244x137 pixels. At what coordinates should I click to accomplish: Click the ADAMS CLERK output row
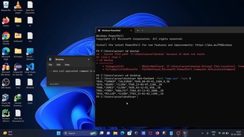tap(129, 84)
